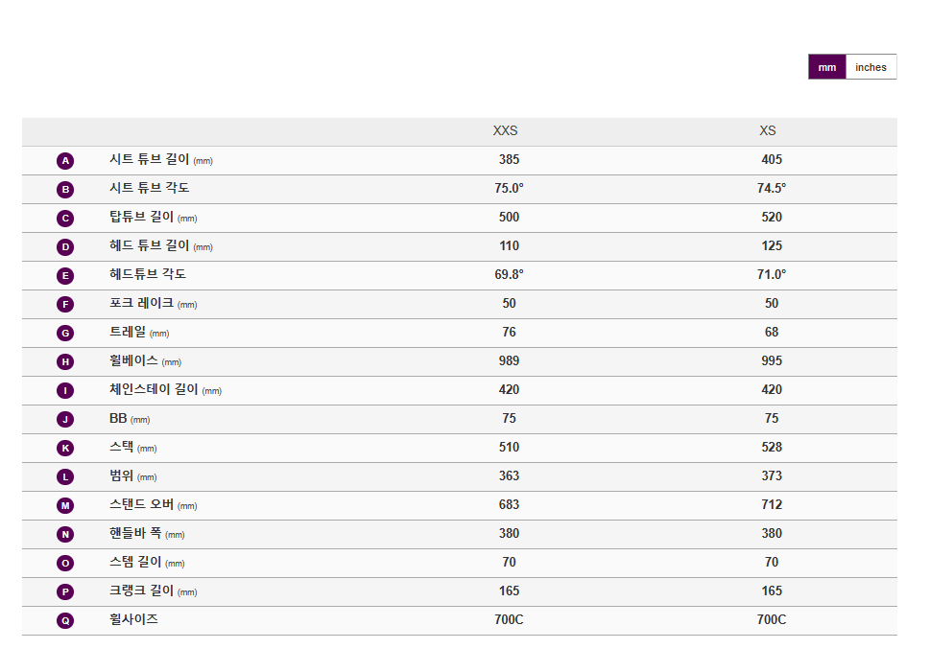Select the XXS size column header

(506, 130)
